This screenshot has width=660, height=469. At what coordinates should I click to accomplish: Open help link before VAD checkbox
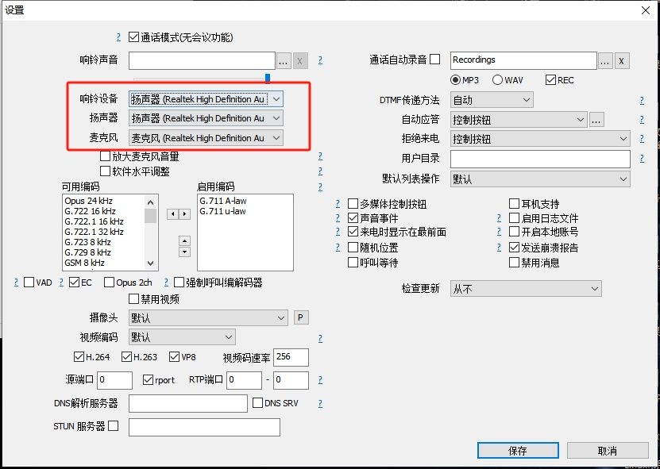click(16, 283)
